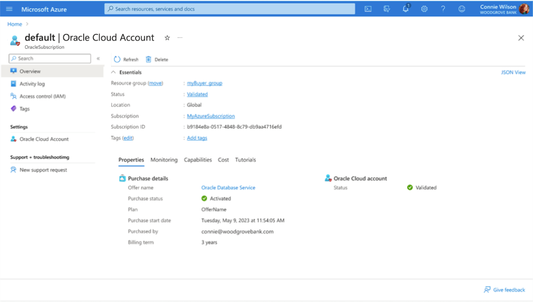Screen dimensions: 533x302
Task: Click Add tags link
Action: [197, 138]
